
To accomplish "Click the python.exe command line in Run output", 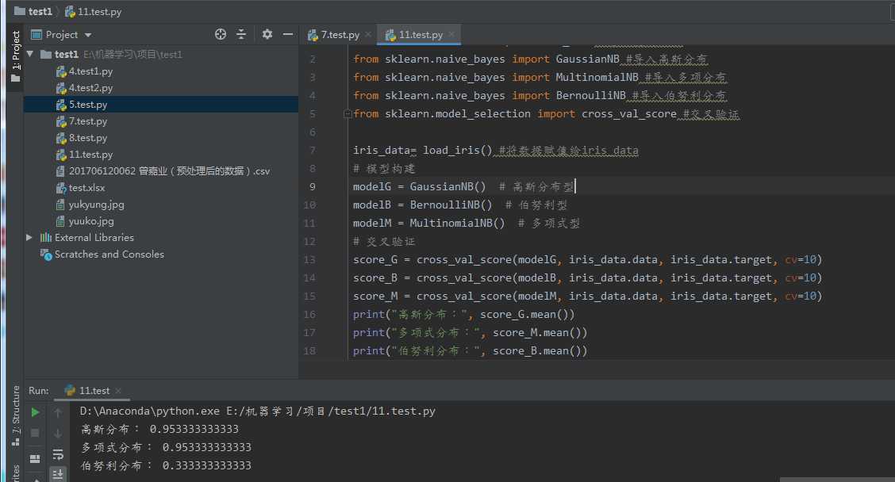I will [x=257, y=411].
